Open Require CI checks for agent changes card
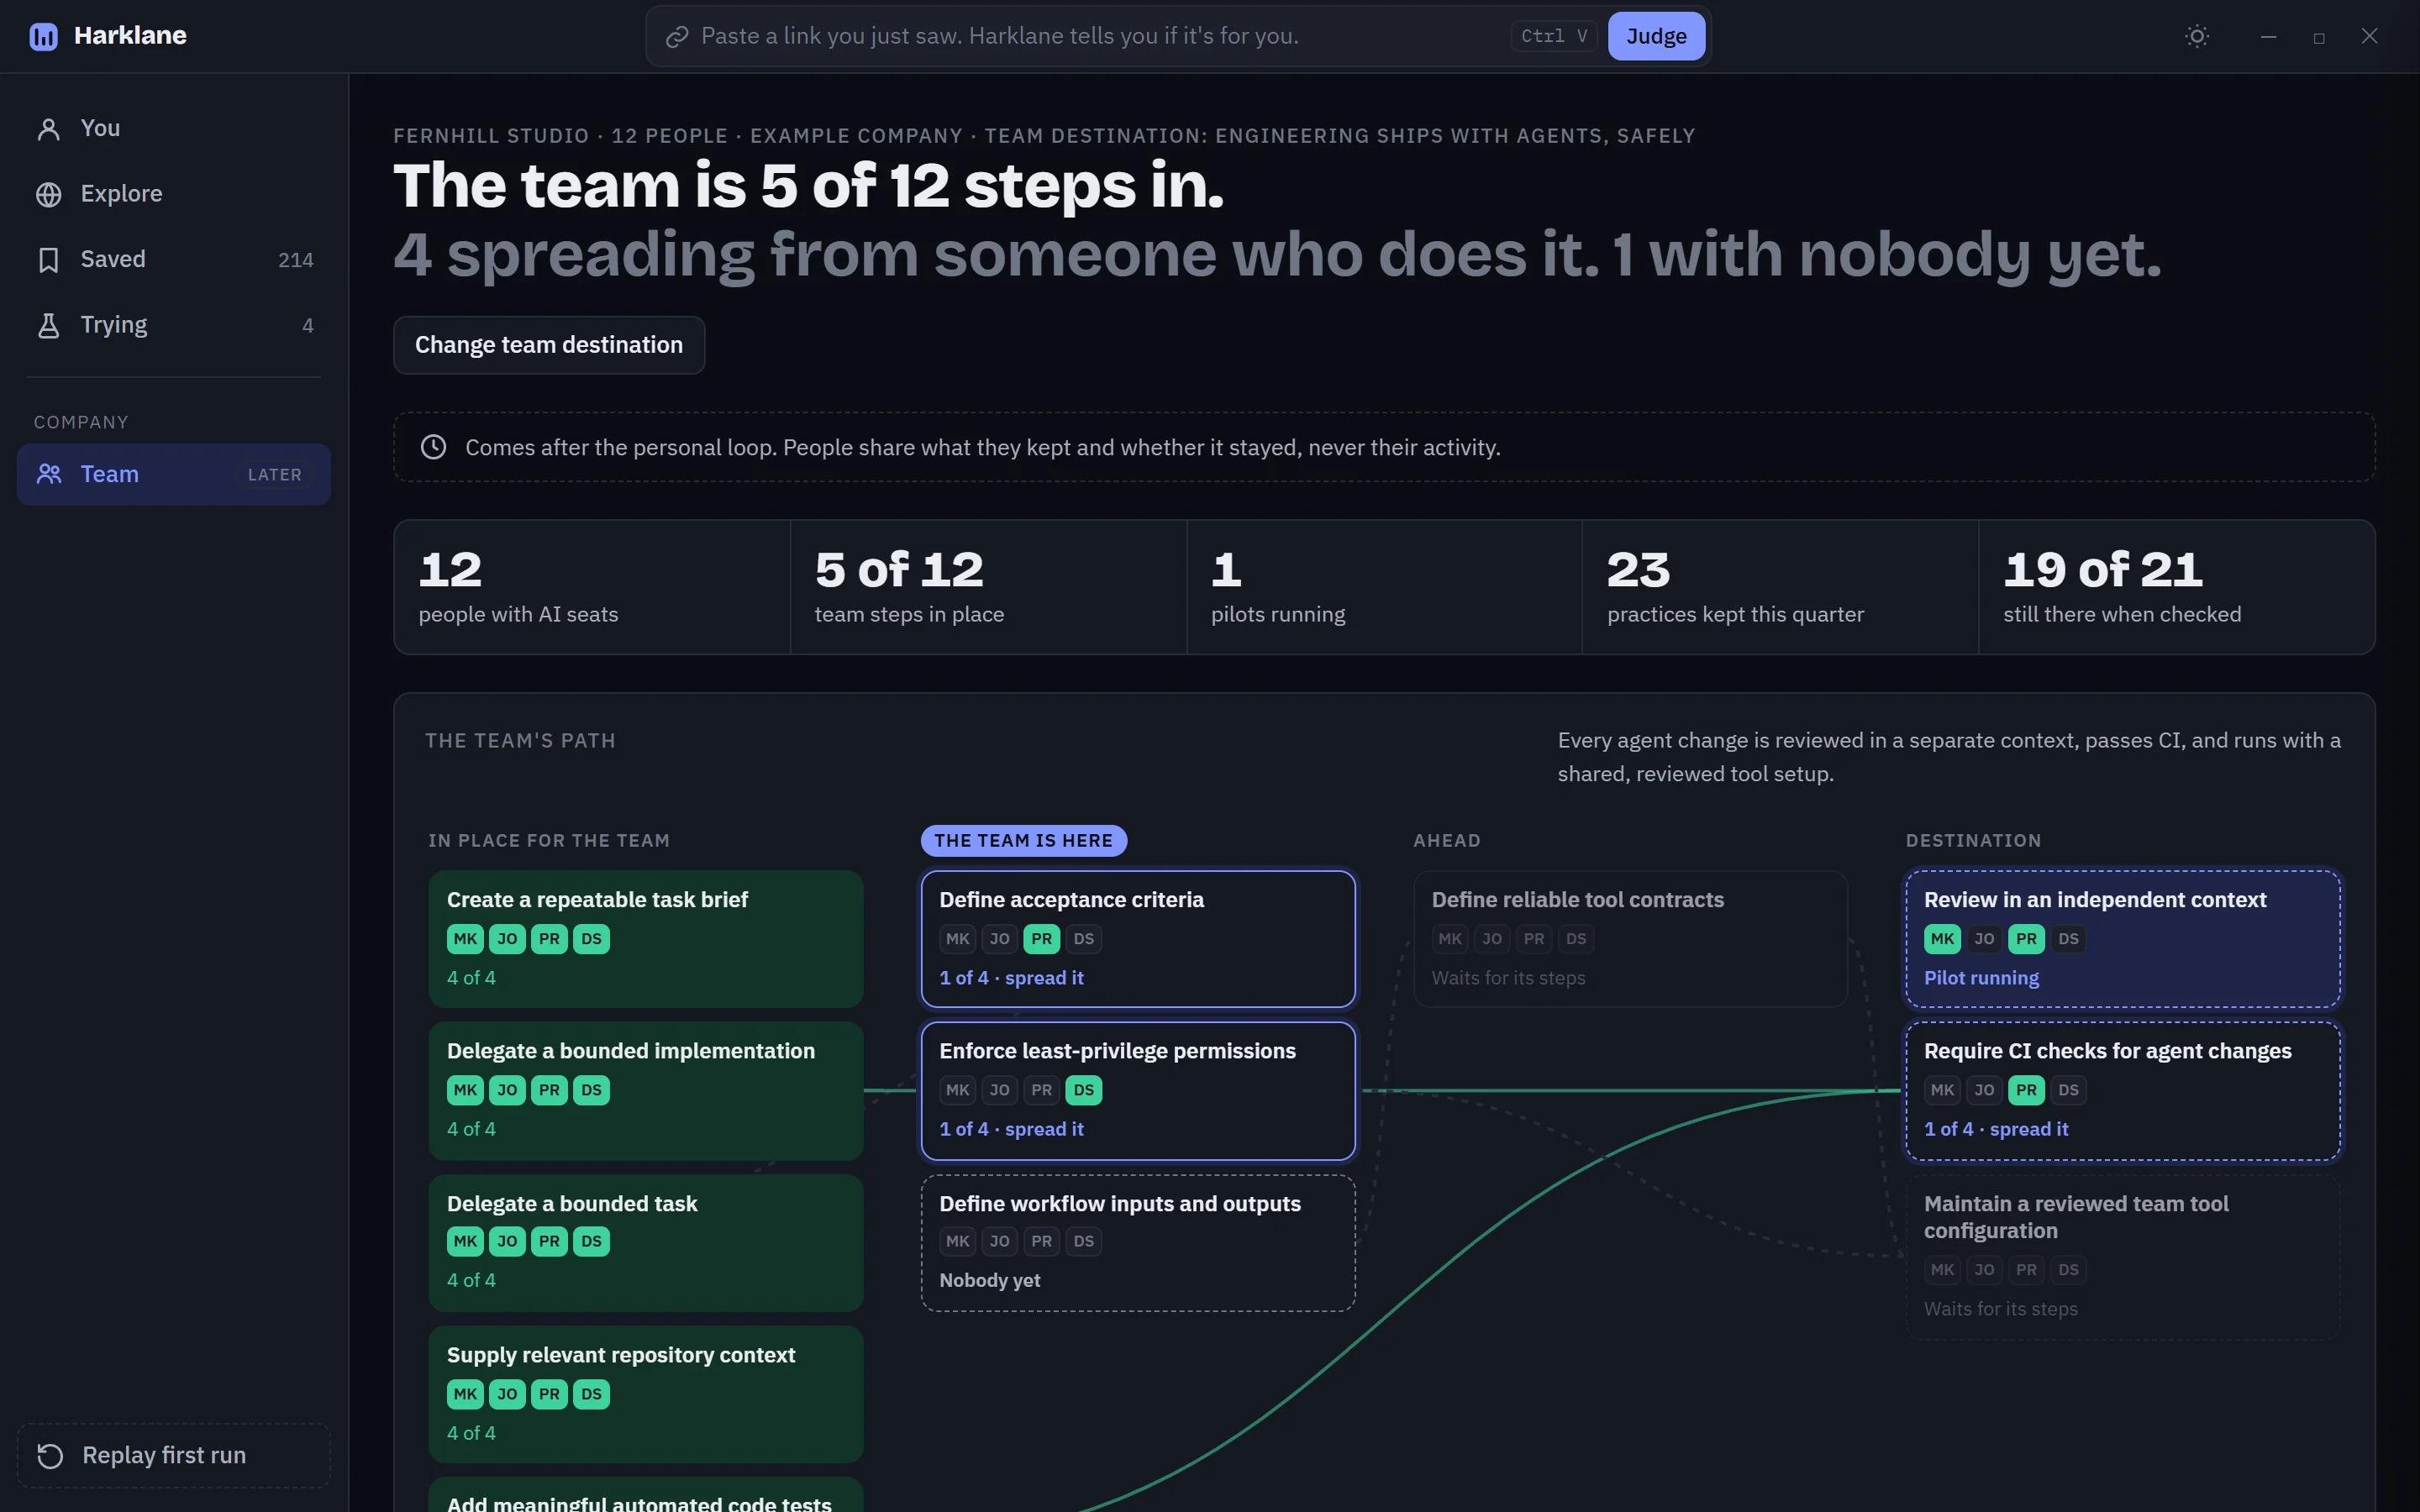Screen dimensions: 2420x1512 pyautogui.click(x=2123, y=1091)
